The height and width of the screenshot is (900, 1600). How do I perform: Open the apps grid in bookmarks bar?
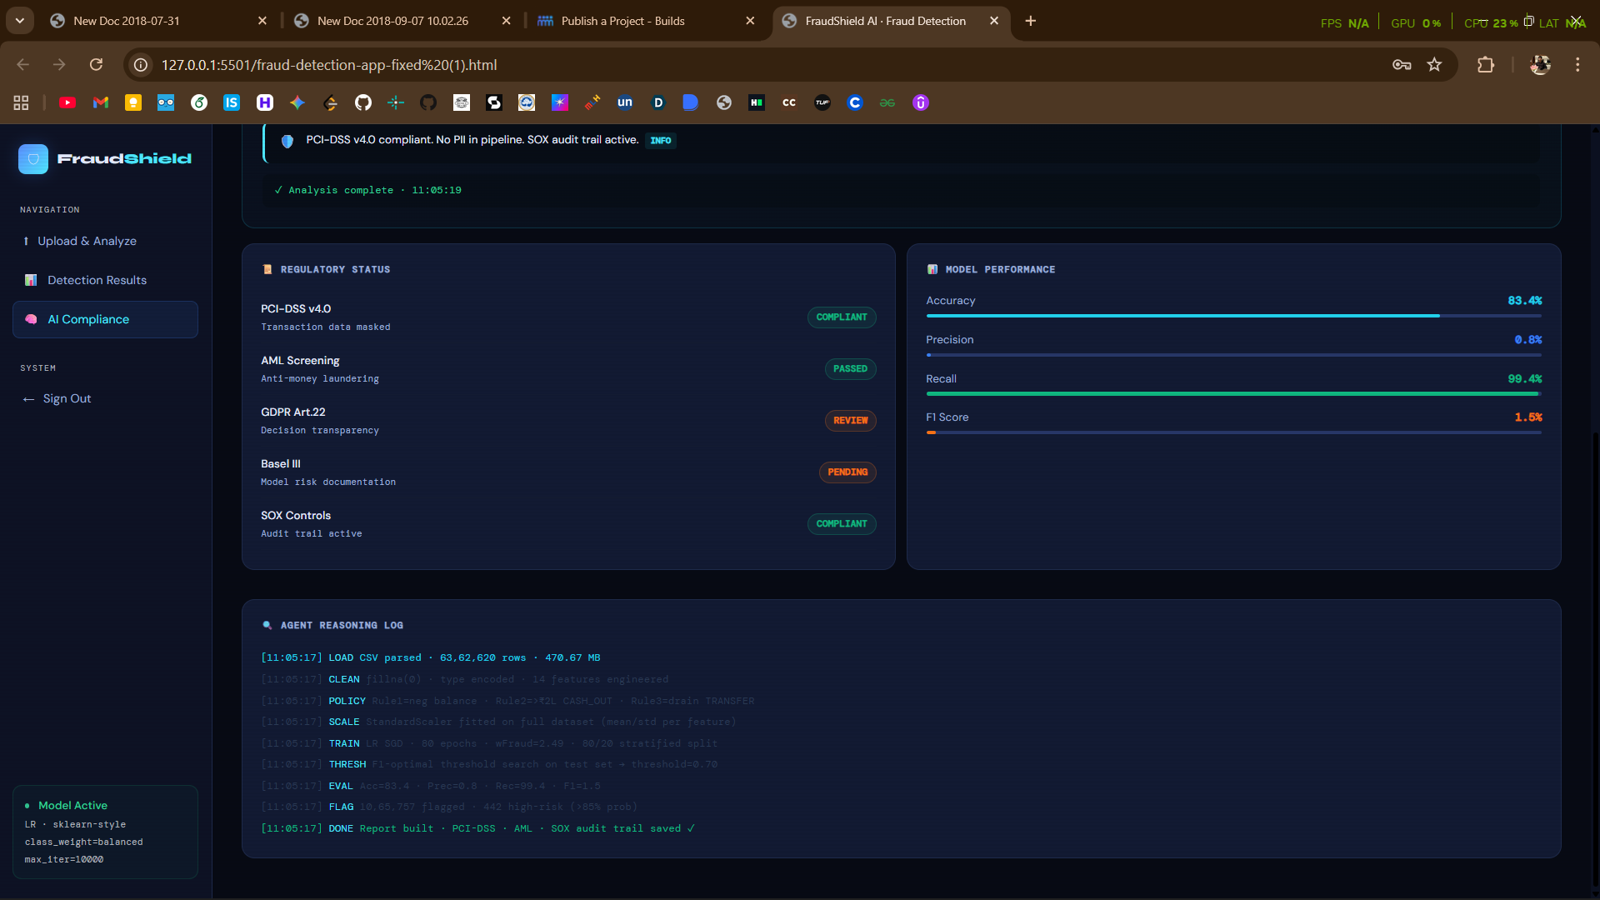[x=22, y=102]
